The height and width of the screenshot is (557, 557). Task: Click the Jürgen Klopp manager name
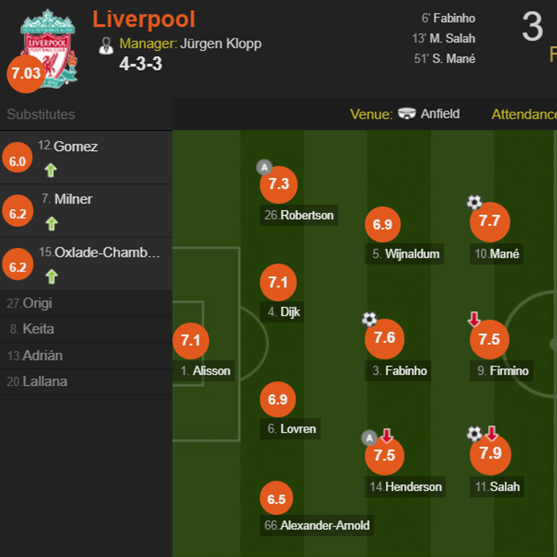coord(221,44)
